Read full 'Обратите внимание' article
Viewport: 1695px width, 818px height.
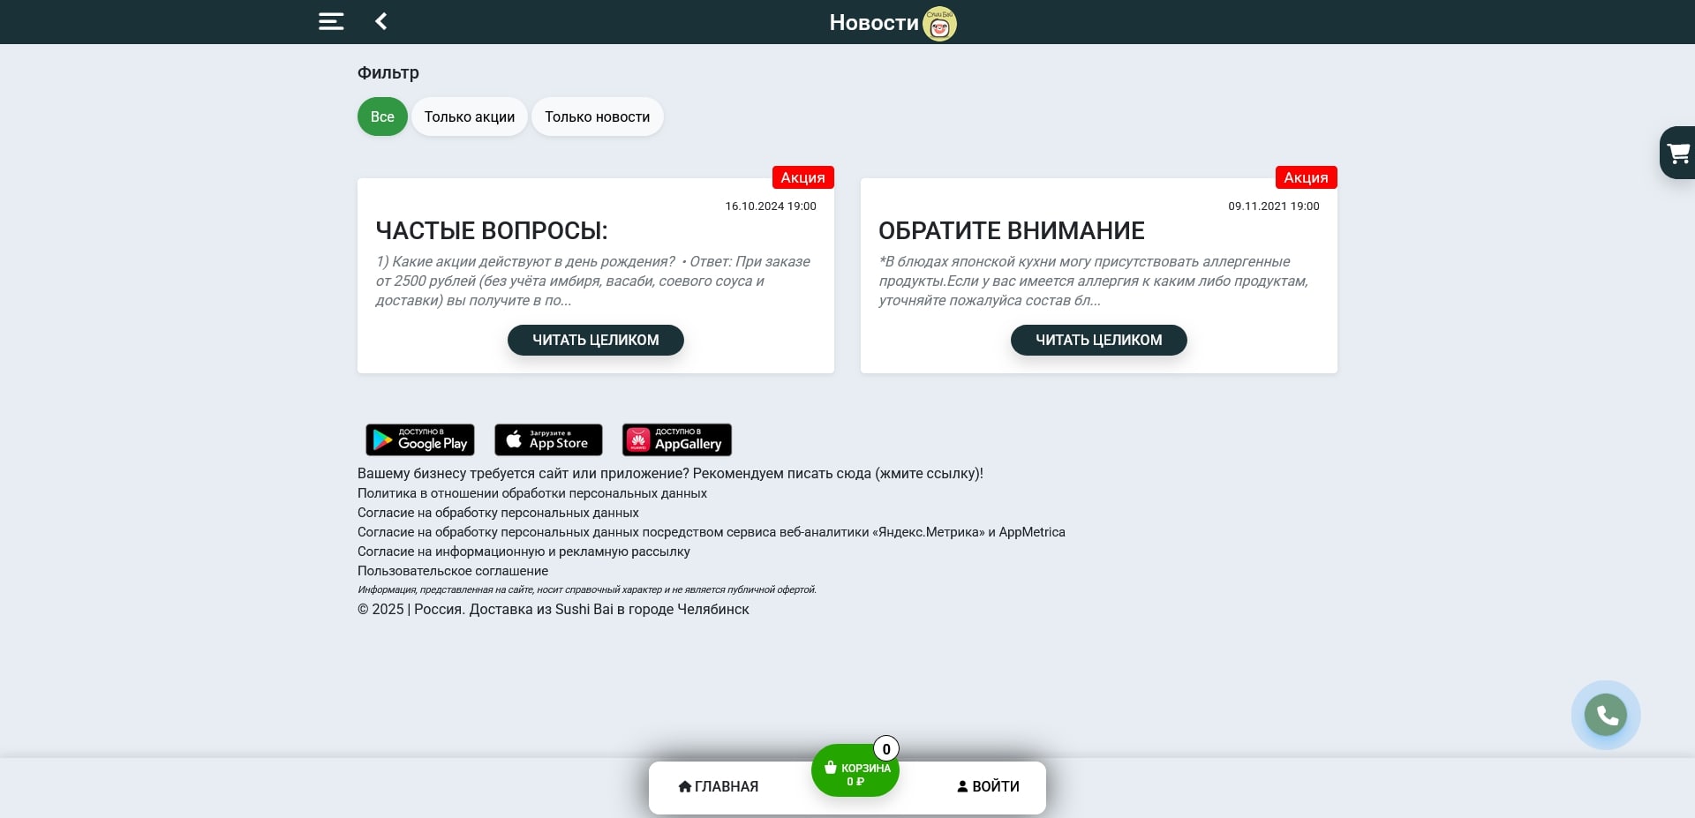[x=1098, y=340]
